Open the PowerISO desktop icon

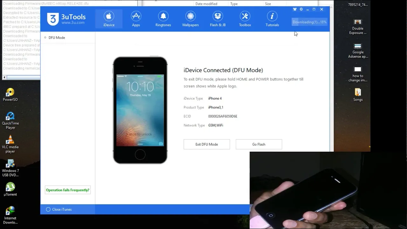(x=10, y=95)
